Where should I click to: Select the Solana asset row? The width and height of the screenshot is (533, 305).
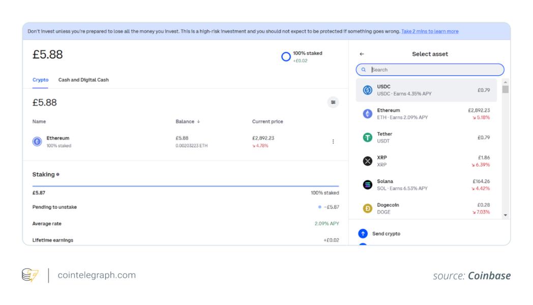[x=426, y=185]
